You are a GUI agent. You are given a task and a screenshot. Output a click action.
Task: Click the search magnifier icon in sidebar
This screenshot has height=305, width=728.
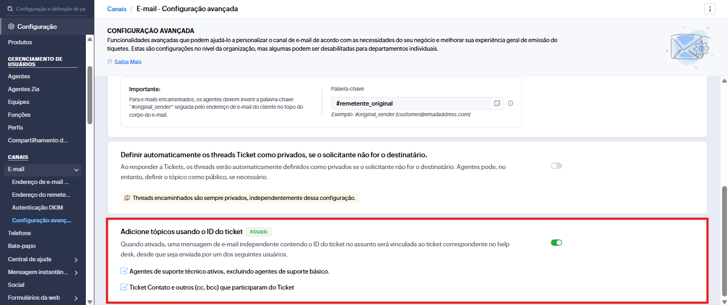pyautogui.click(x=10, y=9)
